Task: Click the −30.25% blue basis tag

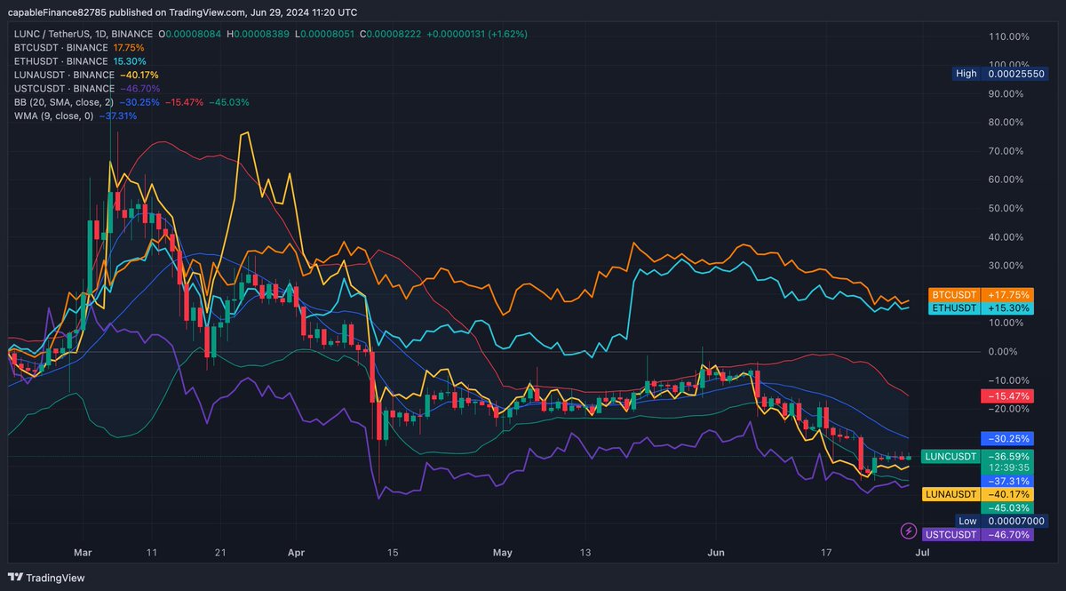Action: (x=1006, y=438)
